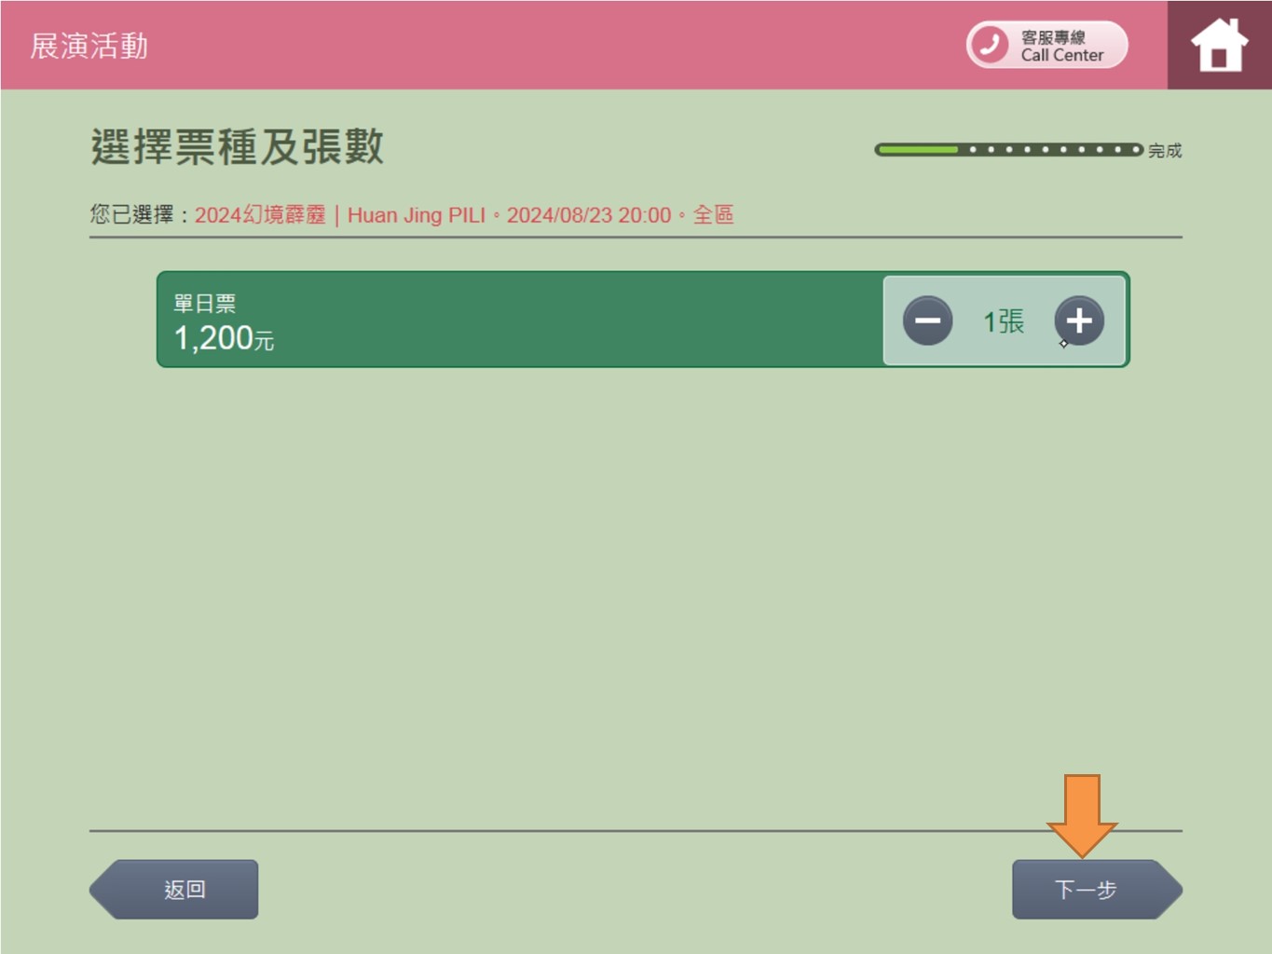Go to the home screen via house icon
The height and width of the screenshot is (954, 1272).
(x=1219, y=45)
